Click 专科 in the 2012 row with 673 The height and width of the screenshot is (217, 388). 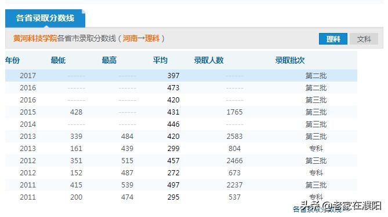coord(316,173)
